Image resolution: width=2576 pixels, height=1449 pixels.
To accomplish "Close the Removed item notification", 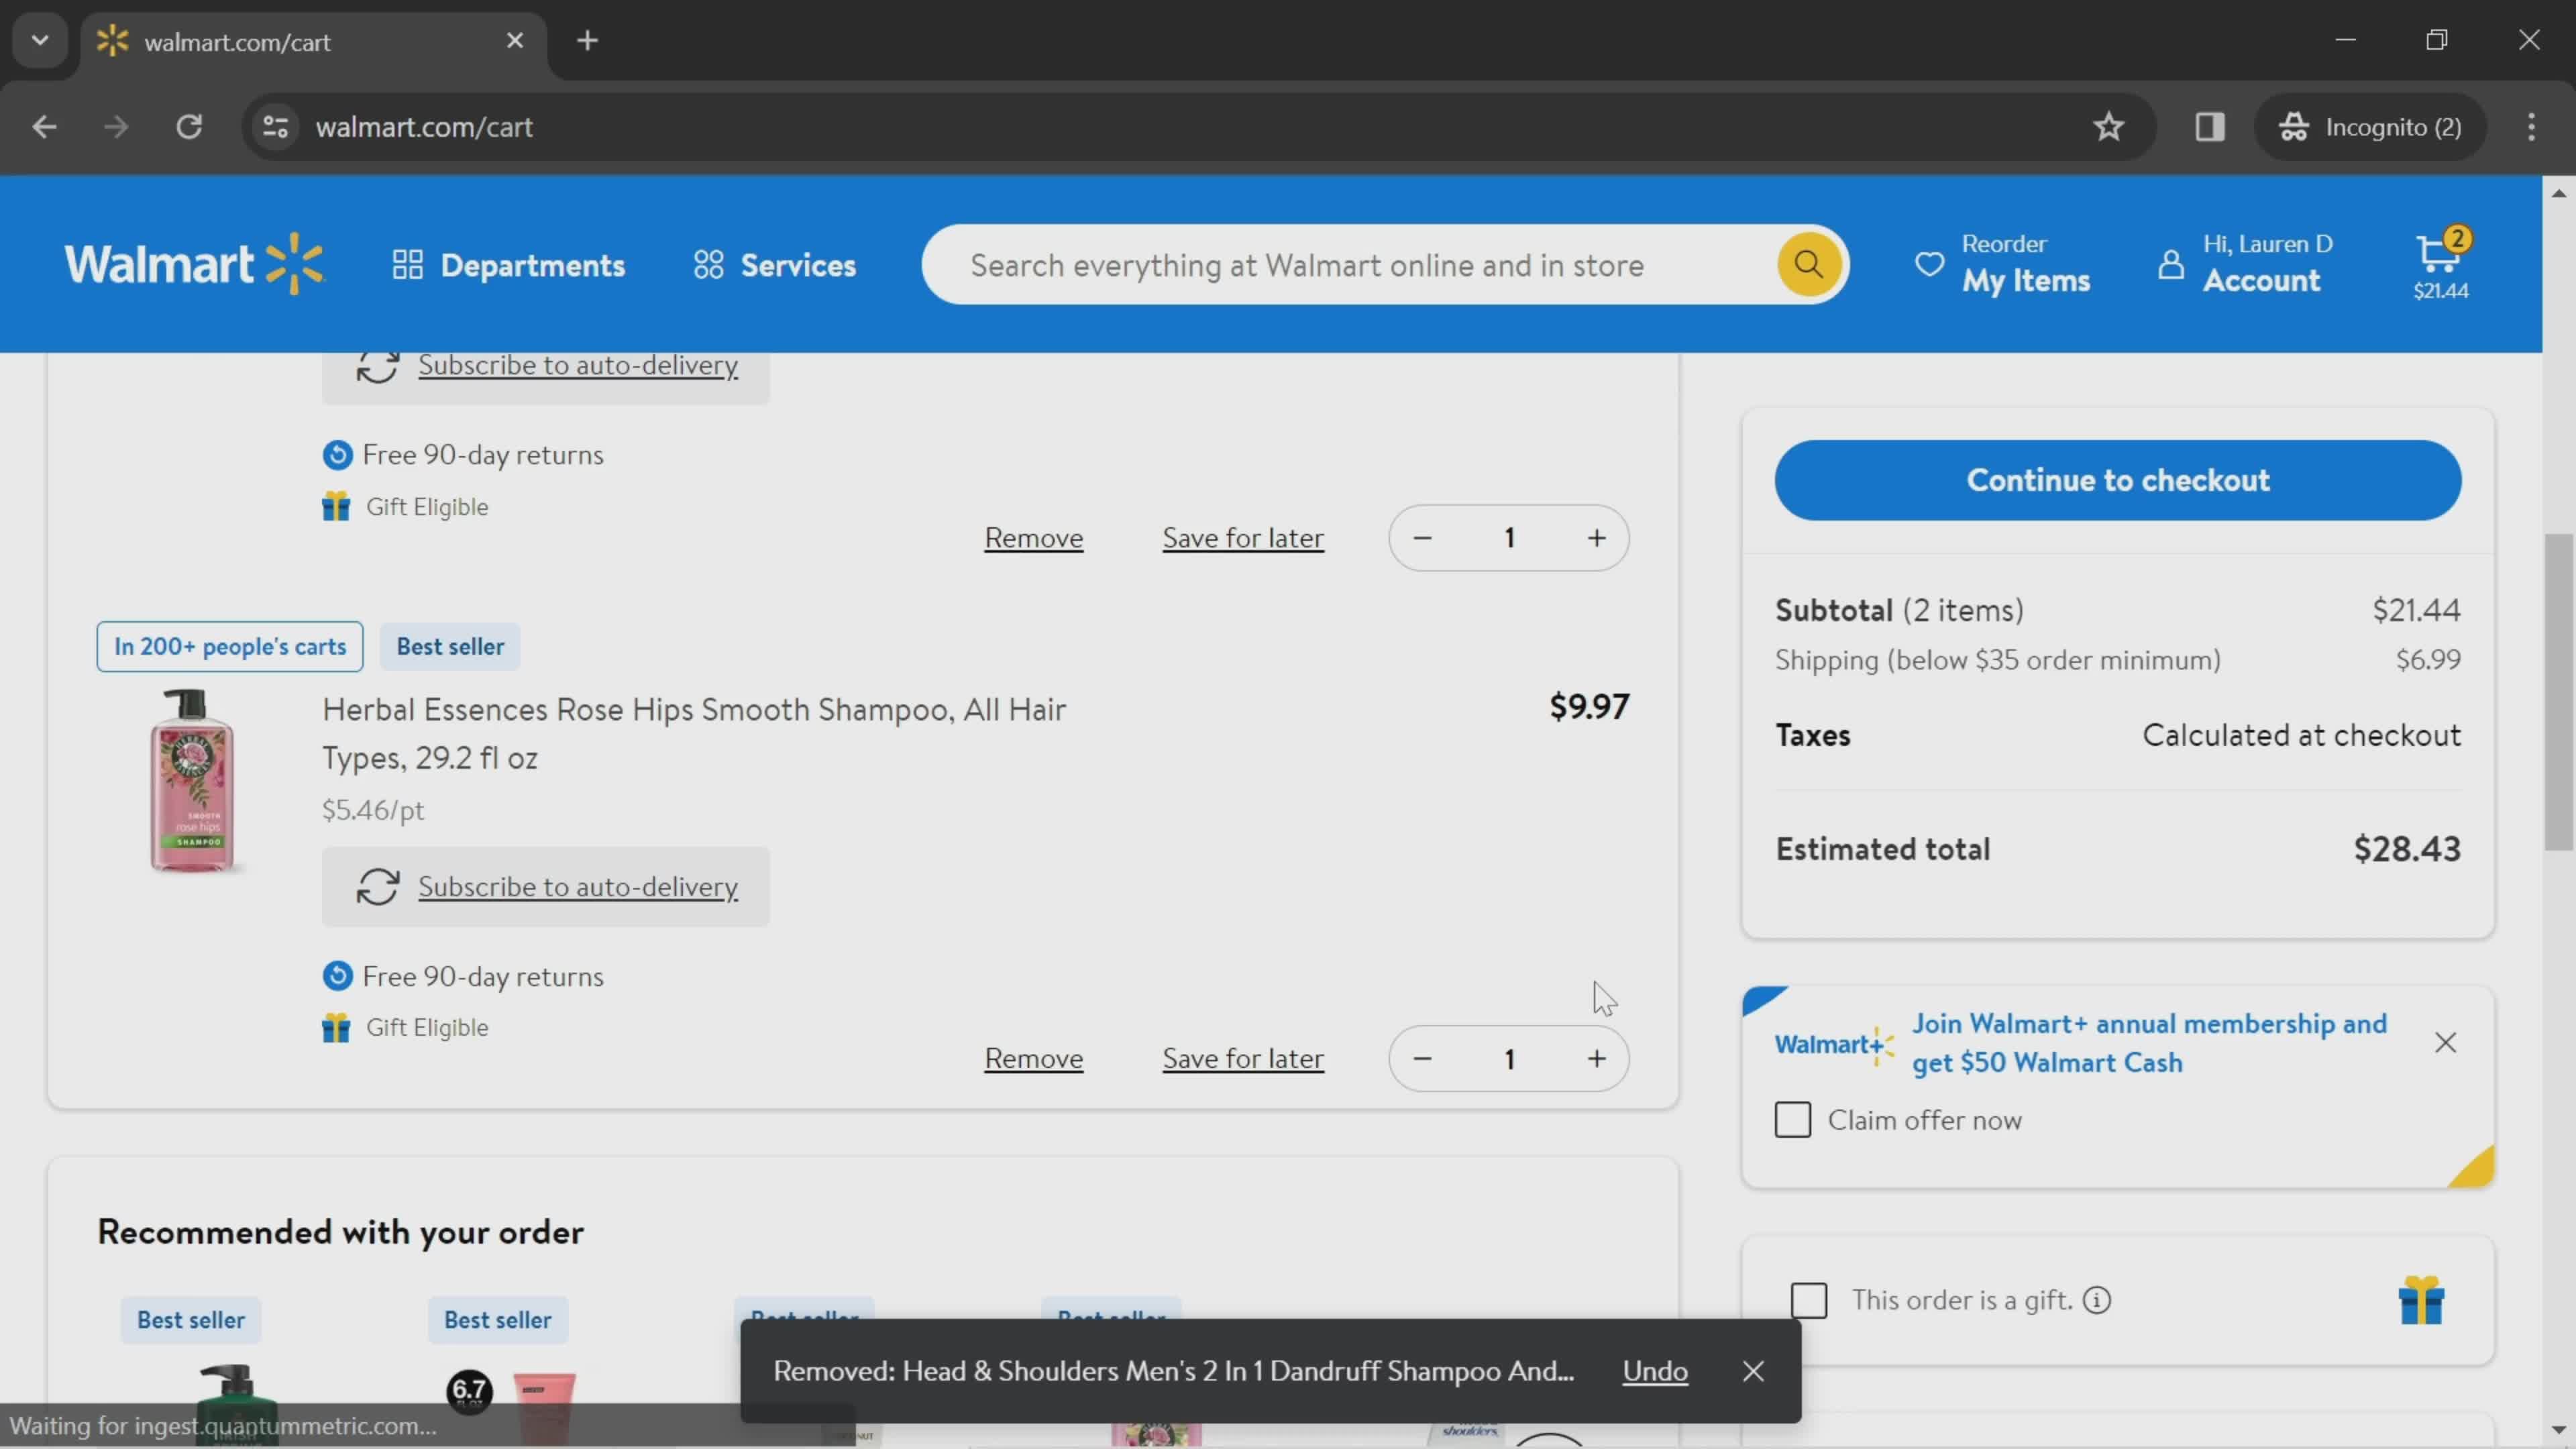I will (x=1753, y=1371).
